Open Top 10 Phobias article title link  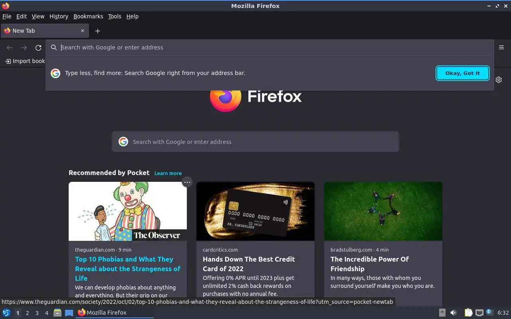point(128,269)
